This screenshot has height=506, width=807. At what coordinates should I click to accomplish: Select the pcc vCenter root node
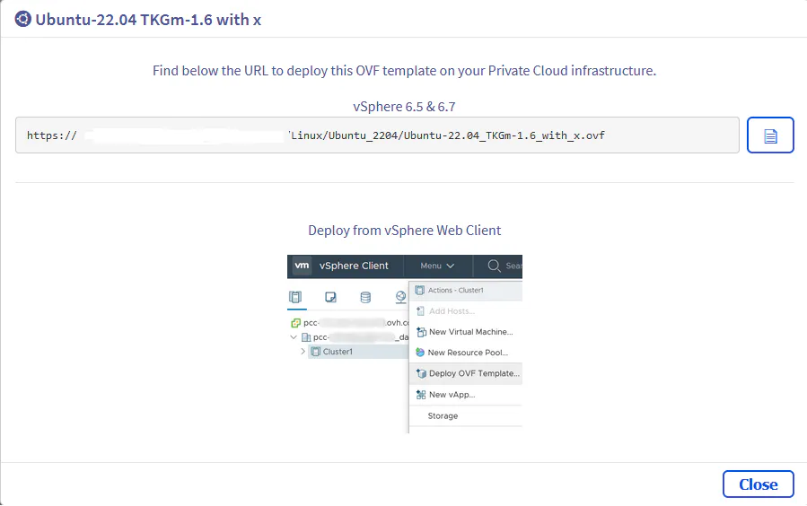(350, 323)
